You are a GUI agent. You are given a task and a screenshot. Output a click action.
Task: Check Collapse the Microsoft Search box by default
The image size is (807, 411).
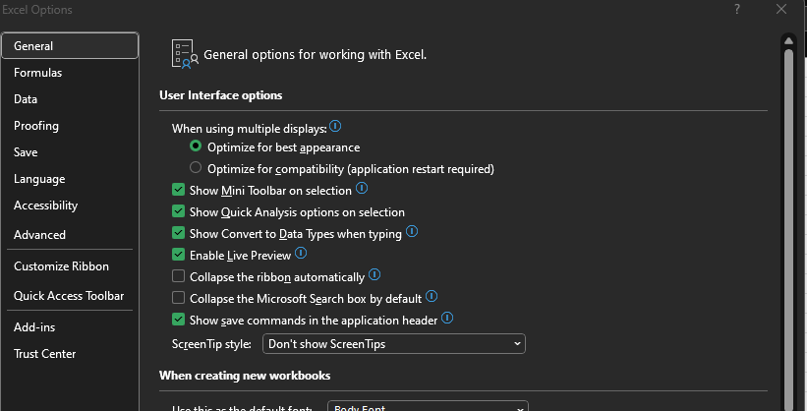tap(178, 298)
